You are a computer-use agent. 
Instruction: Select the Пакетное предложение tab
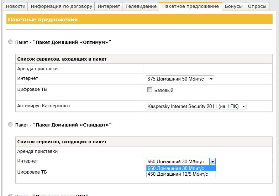pyautogui.click(x=190, y=6)
